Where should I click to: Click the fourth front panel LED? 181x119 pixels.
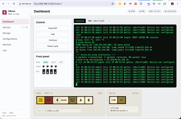click(x=56, y=66)
